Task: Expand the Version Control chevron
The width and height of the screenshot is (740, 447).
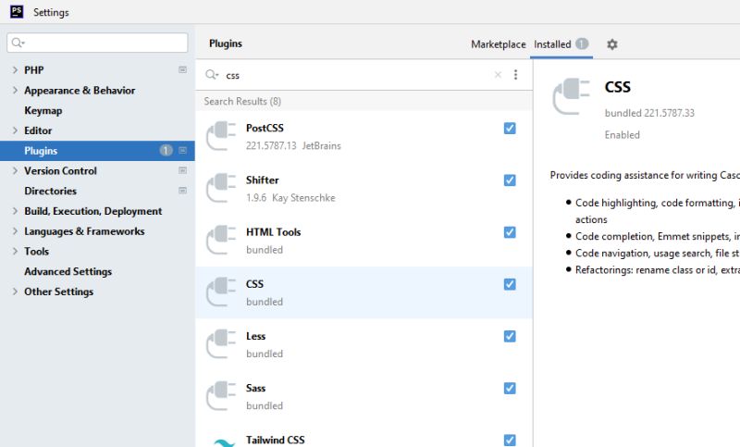Action: coord(15,170)
